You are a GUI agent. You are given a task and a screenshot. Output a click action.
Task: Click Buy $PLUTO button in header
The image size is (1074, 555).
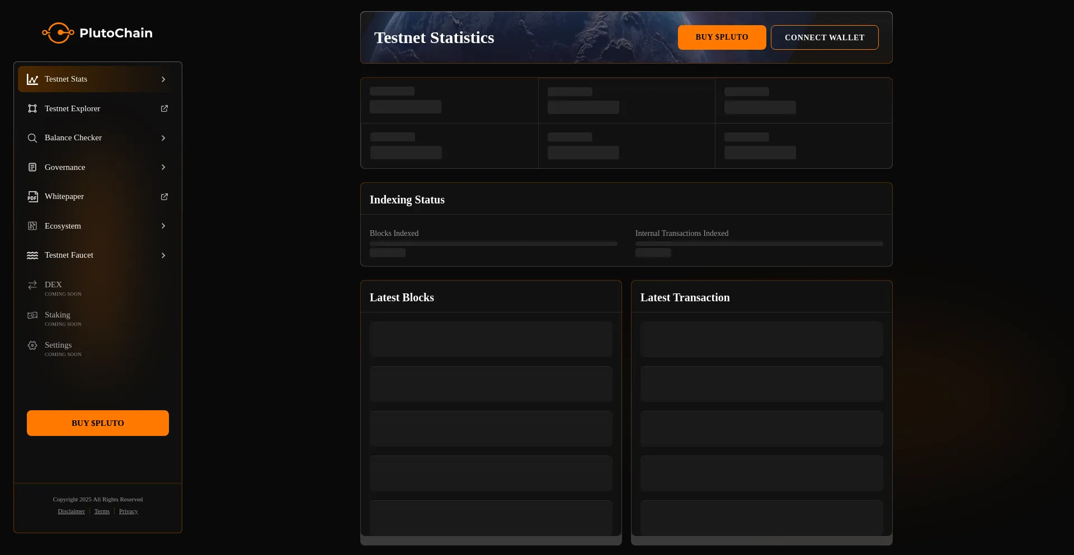tap(722, 37)
